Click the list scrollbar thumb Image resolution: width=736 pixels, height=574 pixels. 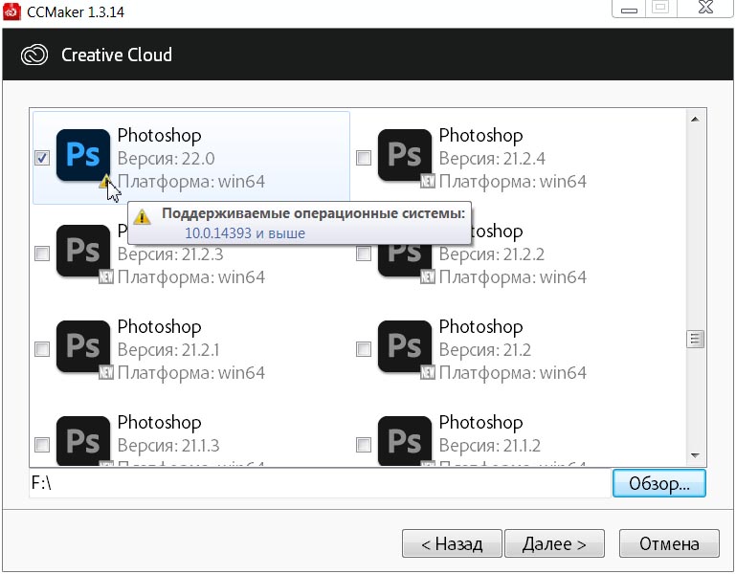tap(695, 339)
